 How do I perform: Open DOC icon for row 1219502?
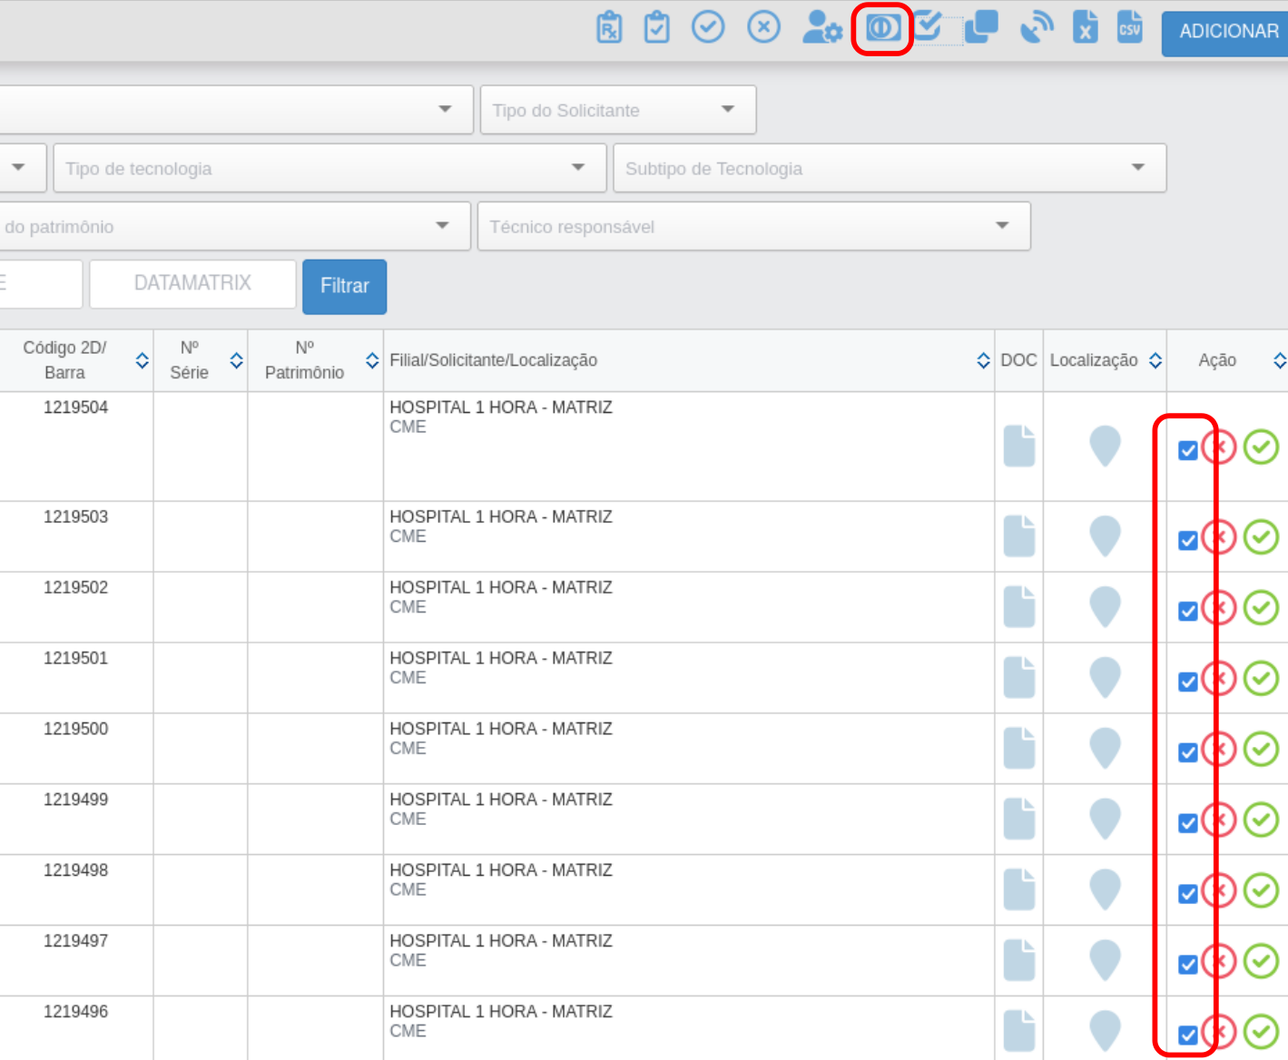point(1019,606)
